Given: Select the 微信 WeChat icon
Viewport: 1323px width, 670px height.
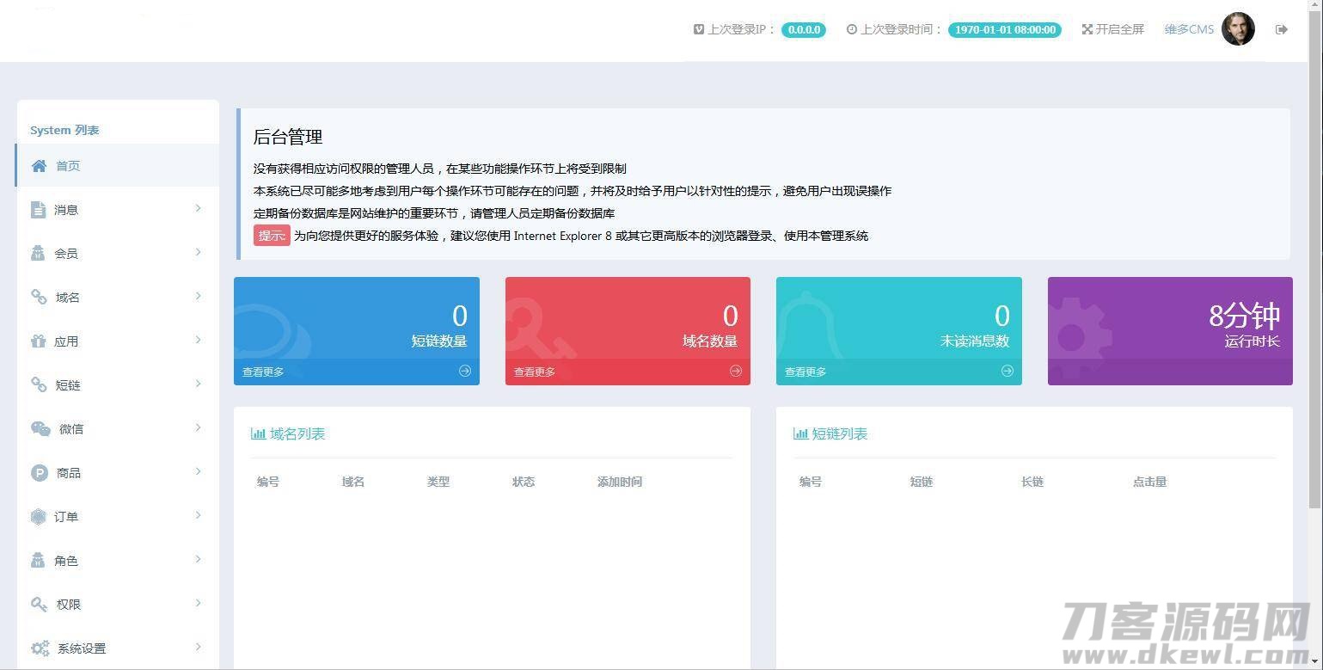Looking at the screenshot, I should 39,428.
